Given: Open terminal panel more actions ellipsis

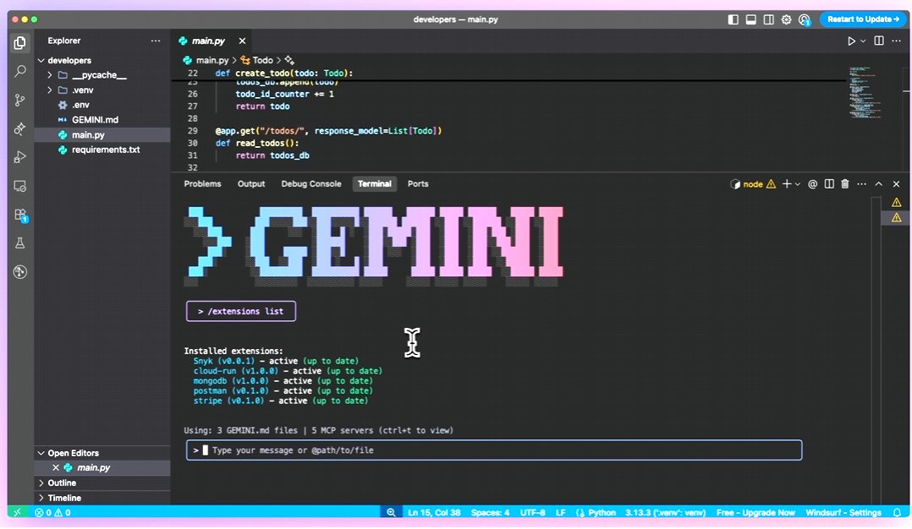Looking at the screenshot, I should [x=861, y=184].
